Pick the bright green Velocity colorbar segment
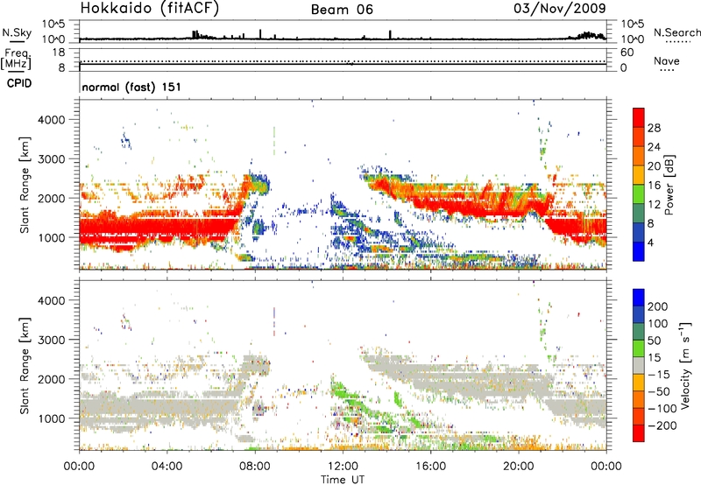This screenshot has width=701, height=485. (639, 348)
